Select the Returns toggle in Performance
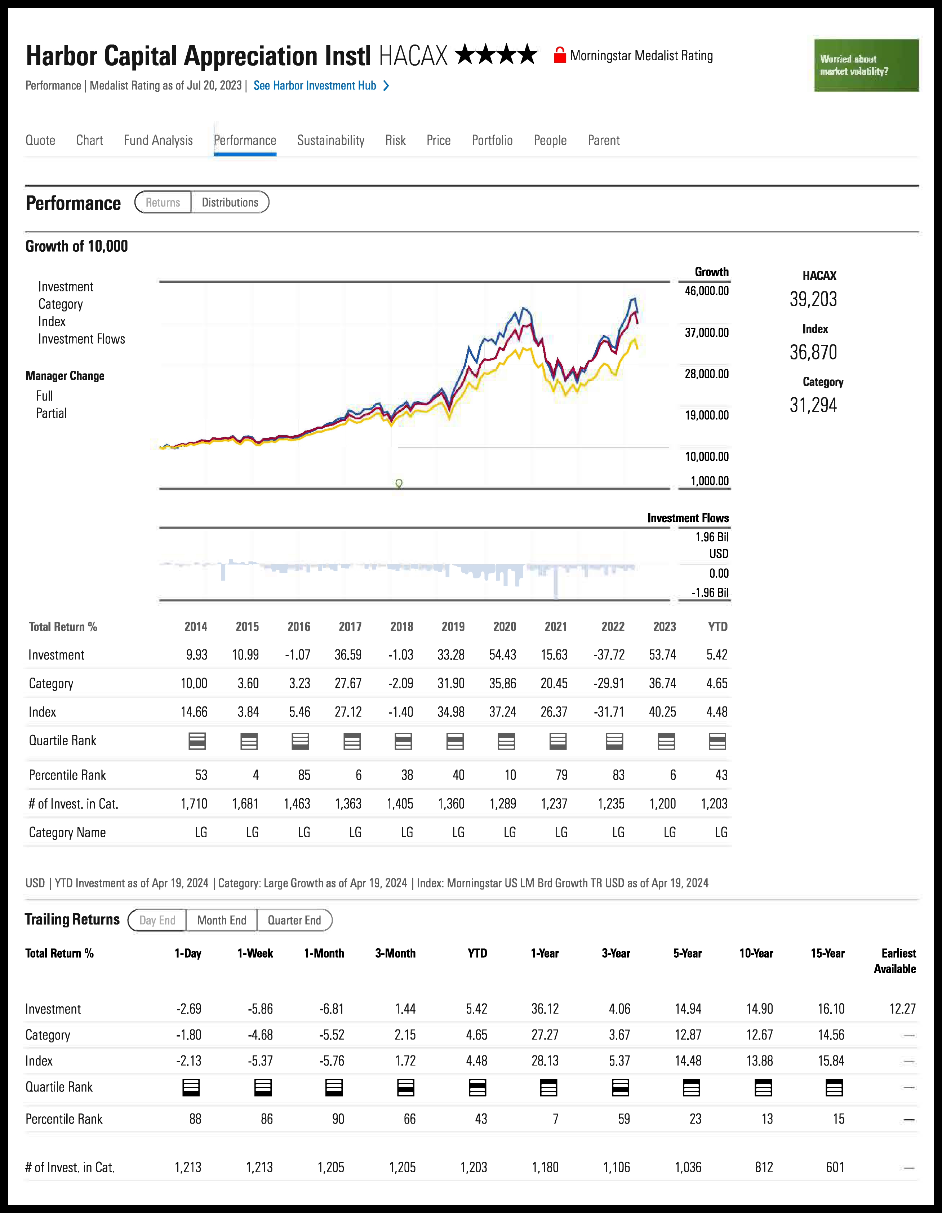942x1213 pixels. coord(163,202)
